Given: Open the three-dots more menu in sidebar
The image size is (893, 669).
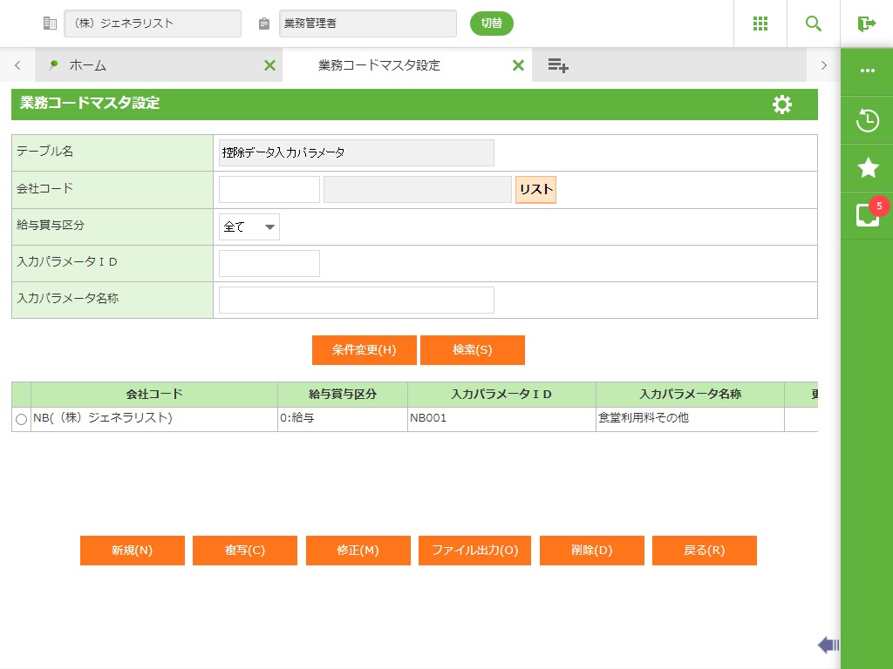Looking at the screenshot, I should point(867,71).
